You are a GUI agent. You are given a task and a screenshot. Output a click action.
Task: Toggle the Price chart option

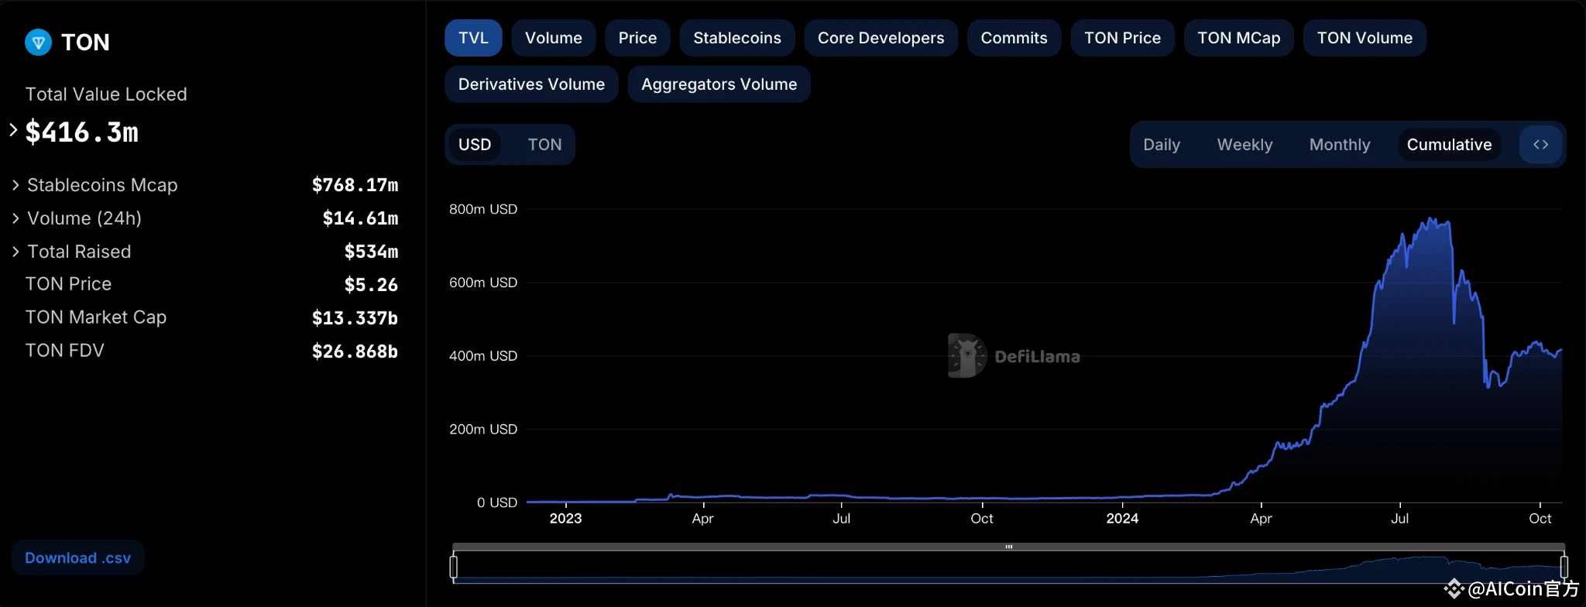point(637,38)
